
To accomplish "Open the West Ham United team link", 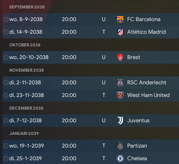I will tap(148, 95).
